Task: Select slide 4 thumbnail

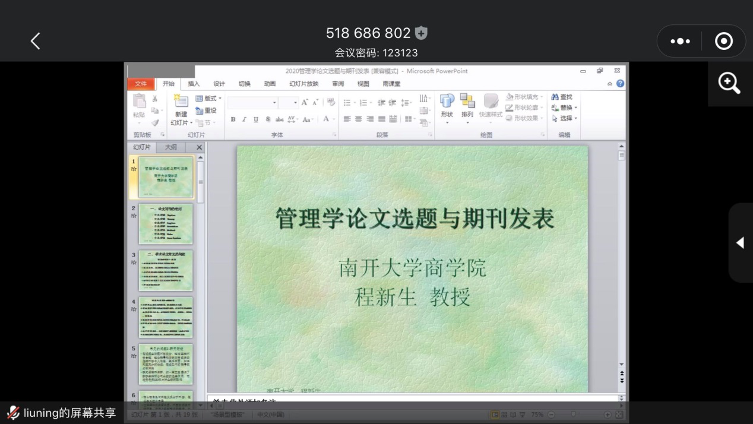Action: coord(166,318)
